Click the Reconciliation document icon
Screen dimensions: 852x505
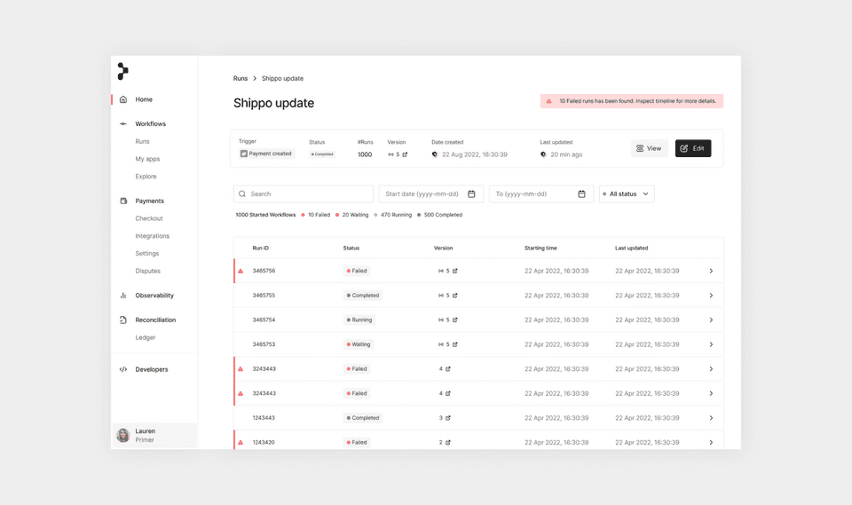click(x=123, y=320)
